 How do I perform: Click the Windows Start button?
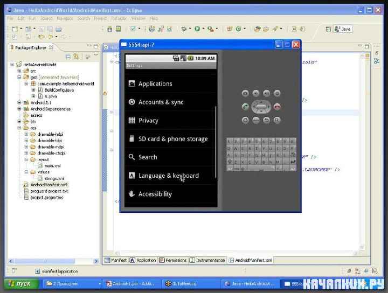[x=21, y=284]
